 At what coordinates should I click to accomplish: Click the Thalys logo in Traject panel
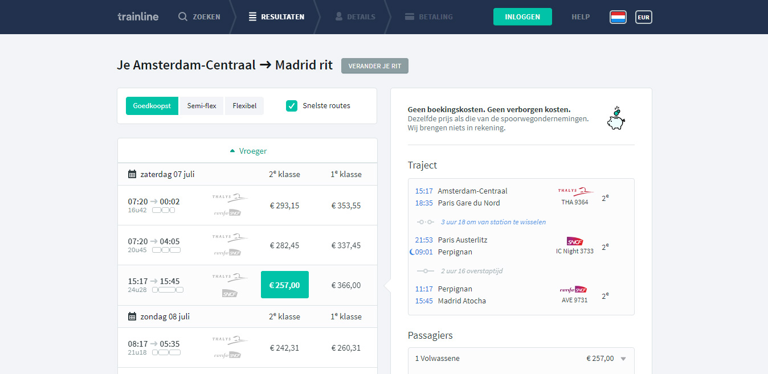pyautogui.click(x=575, y=192)
